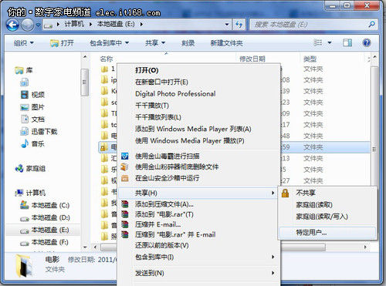Image resolution: width=386 pixels, height=286 pixels.
Task: Click the Forward navigation arrow button
Action: coord(28,25)
